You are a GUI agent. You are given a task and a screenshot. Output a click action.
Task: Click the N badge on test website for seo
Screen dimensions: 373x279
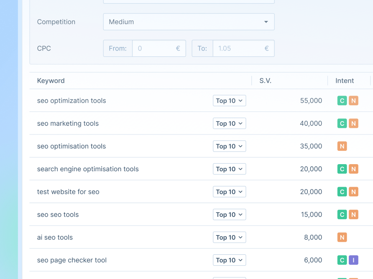click(x=353, y=192)
